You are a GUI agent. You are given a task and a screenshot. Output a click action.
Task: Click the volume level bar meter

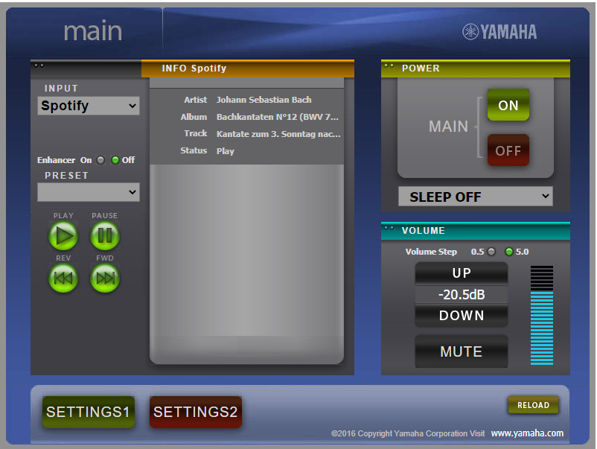pyautogui.click(x=542, y=315)
